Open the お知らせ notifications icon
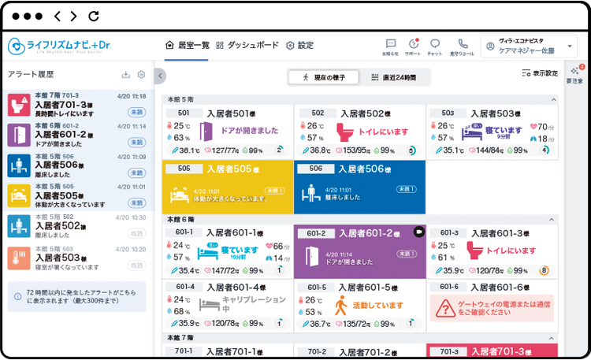The image size is (591, 360). pos(391,46)
